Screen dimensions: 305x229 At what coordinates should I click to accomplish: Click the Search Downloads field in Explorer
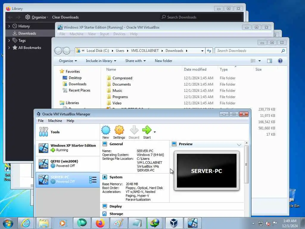tap(250, 51)
